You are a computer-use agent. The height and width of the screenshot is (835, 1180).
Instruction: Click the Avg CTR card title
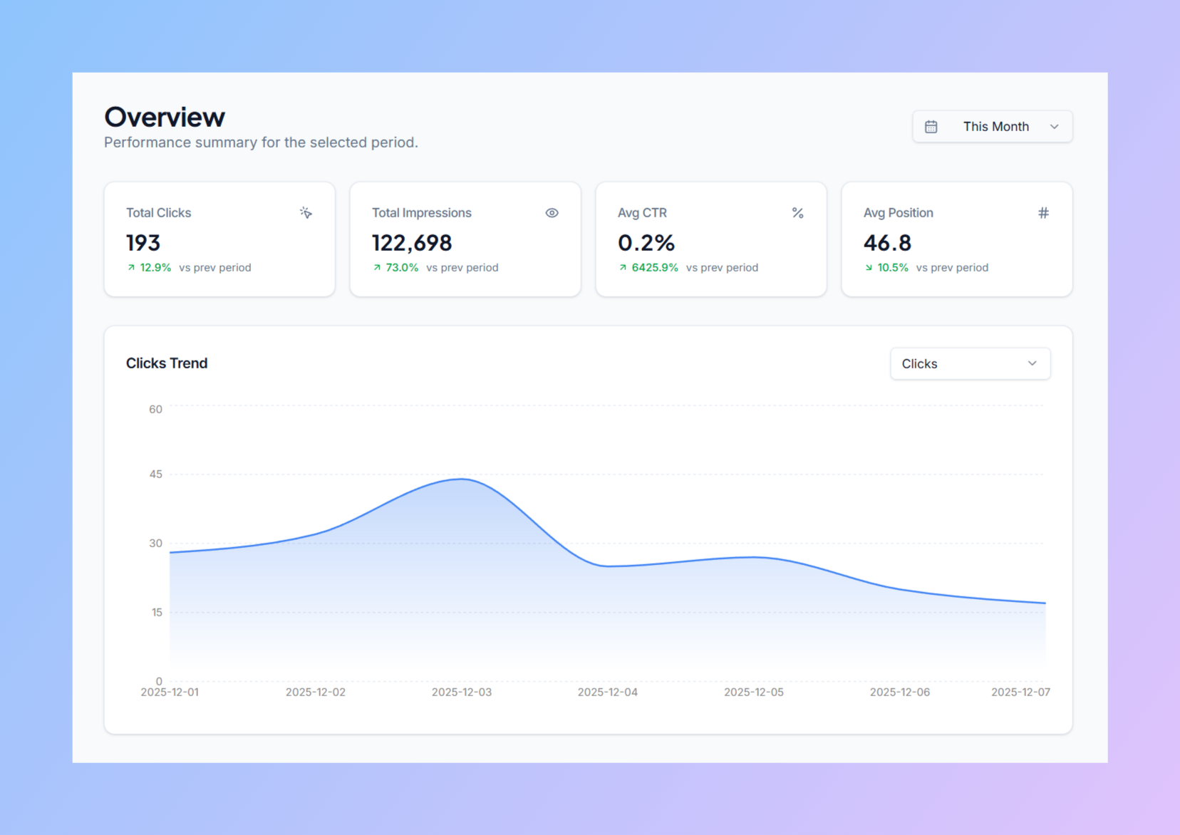(642, 213)
